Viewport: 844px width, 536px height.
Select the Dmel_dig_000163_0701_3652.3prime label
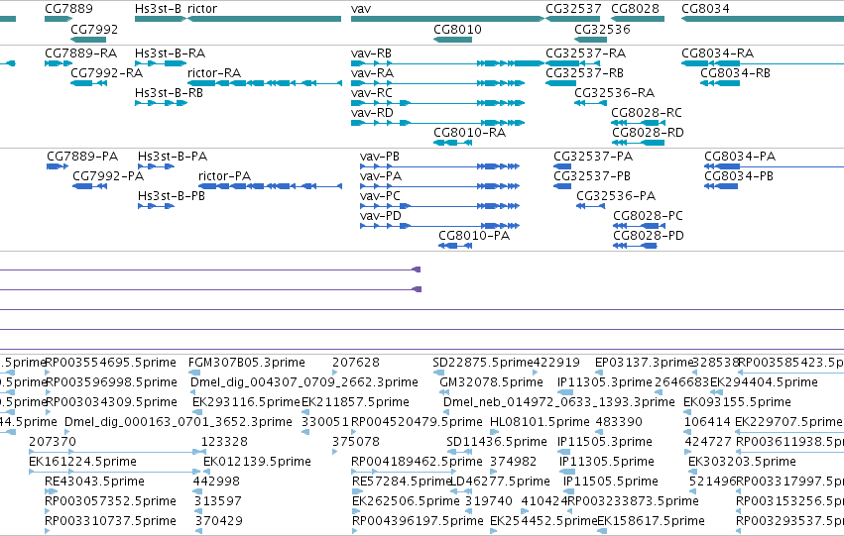(x=179, y=423)
